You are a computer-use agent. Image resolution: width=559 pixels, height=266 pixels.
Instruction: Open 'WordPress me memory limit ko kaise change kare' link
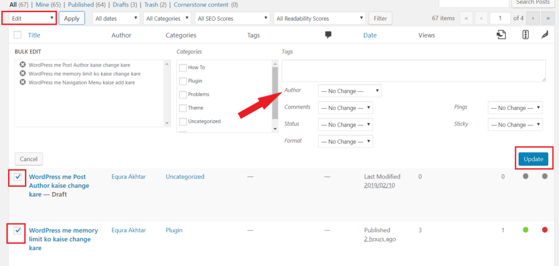click(x=63, y=239)
